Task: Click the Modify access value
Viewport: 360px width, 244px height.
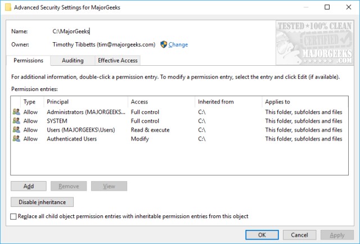Action: click(x=140, y=139)
